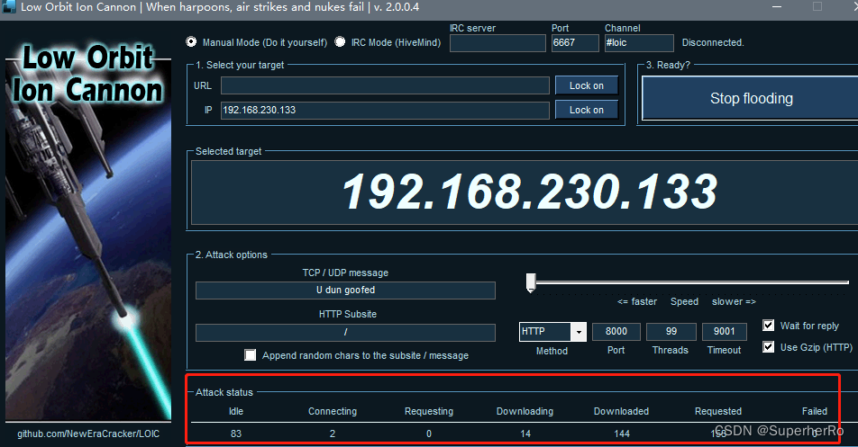Click the Idle count value 83
858x447 pixels.
click(x=236, y=434)
